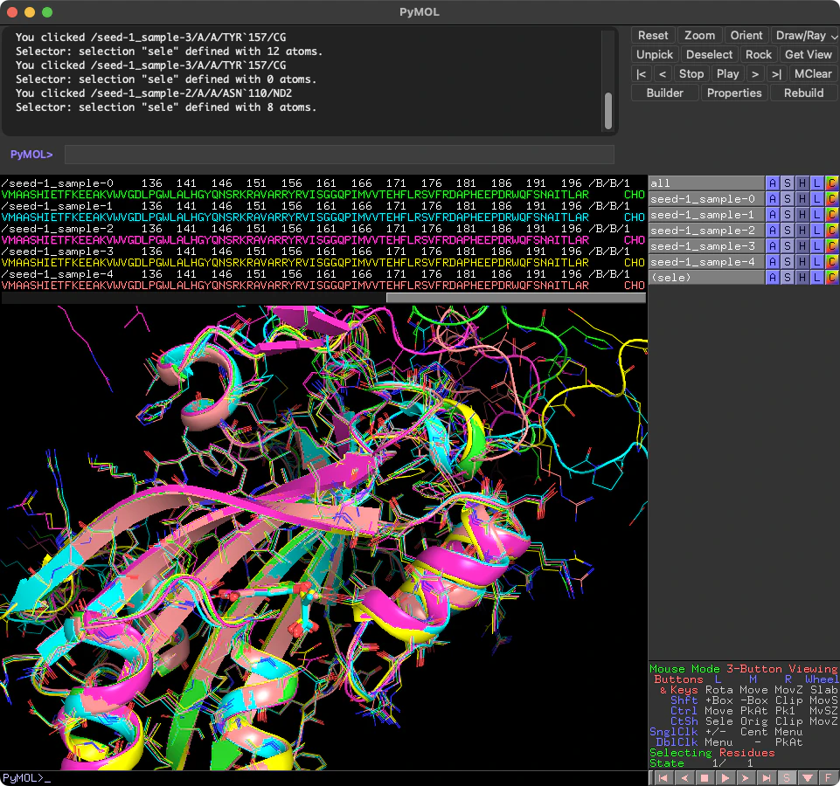
Task: Open the Action menu for seed-1_sample-4
Action: pyautogui.click(x=773, y=262)
